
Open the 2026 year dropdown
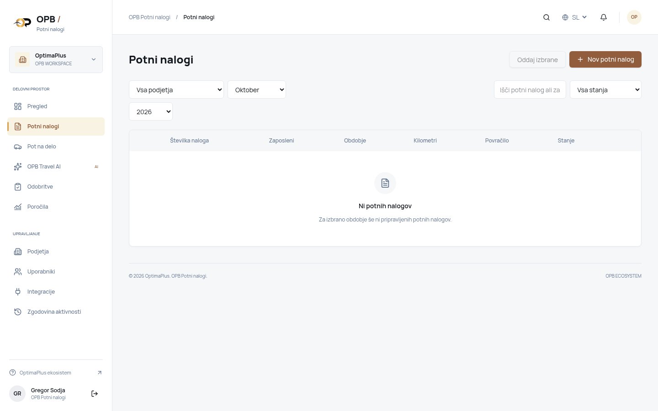tap(151, 111)
